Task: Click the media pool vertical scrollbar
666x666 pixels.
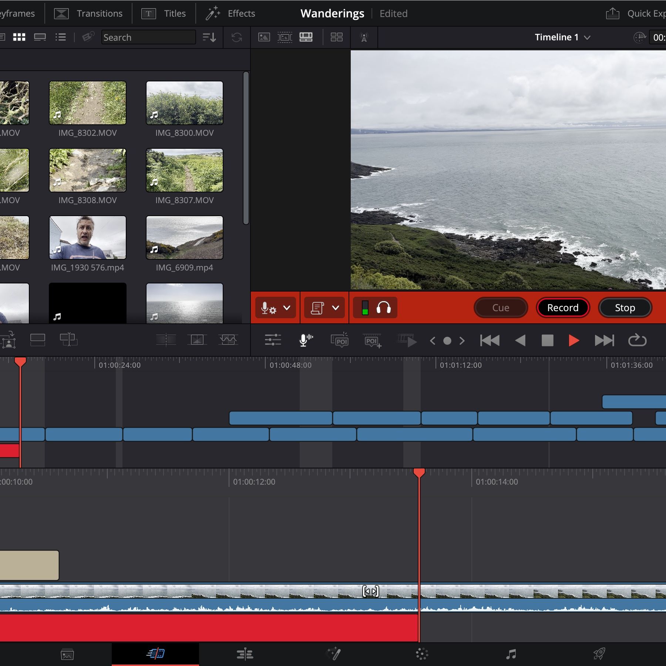Action: pyautogui.click(x=246, y=148)
